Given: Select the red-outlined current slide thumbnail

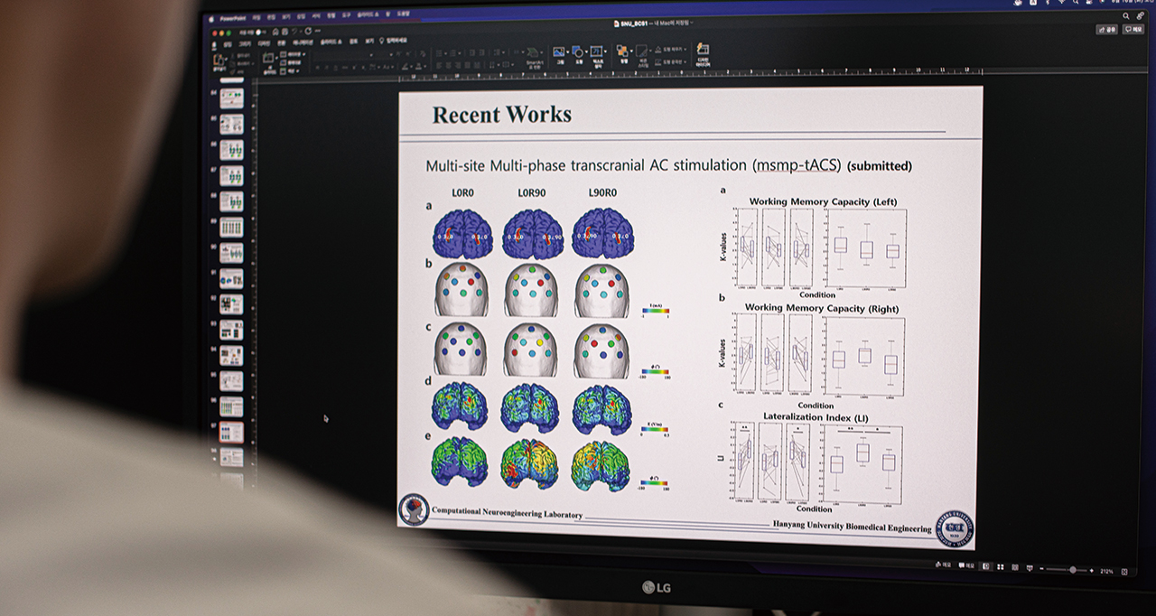Looking at the screenshot, I should 231,432.
